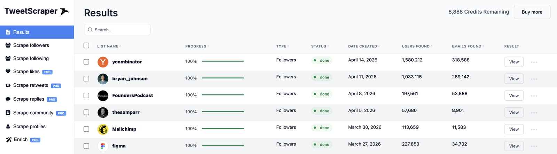The height and width of the screenshot is (154, 557).
Task: Open more options for bryan_johnson row
Action: pos(534,79)
